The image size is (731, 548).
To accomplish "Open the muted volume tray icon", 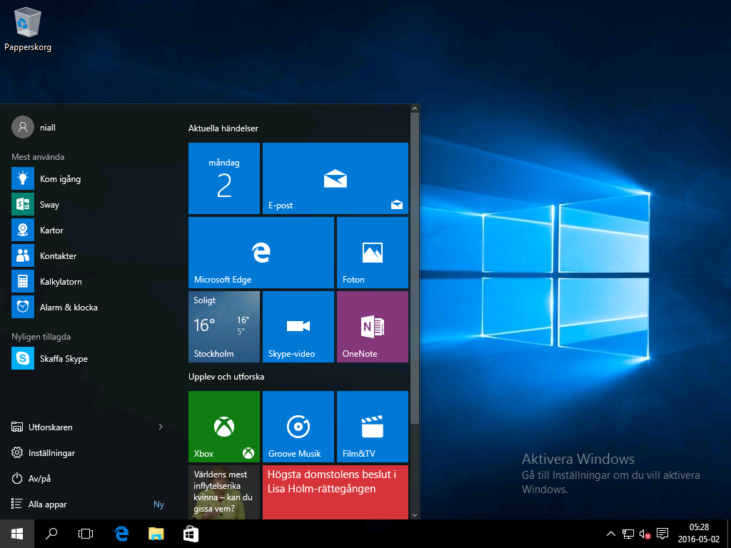I will coord(645,534).
